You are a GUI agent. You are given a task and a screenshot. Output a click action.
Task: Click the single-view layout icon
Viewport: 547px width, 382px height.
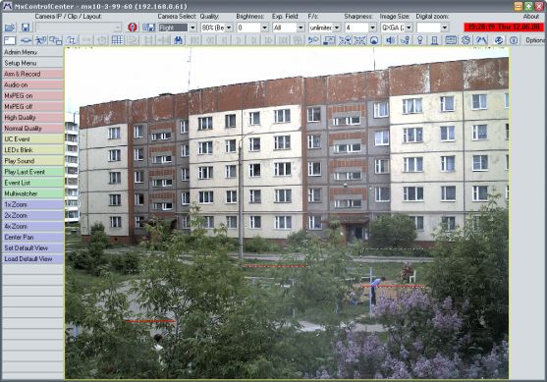tap(10, 40)
